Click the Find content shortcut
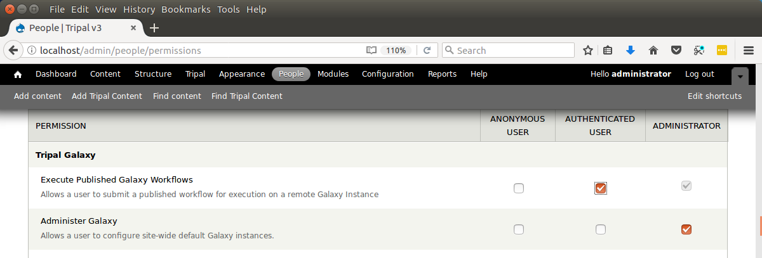The image size is (762, 258). point(177,96)
